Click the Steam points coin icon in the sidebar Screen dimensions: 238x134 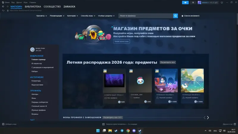click(x=32, y=49)
